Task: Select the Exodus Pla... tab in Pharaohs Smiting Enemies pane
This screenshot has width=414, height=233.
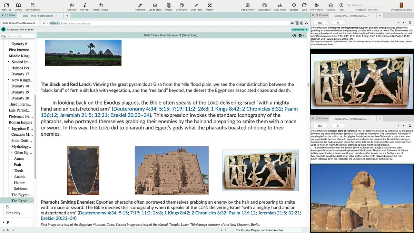Action: [352, 16]
